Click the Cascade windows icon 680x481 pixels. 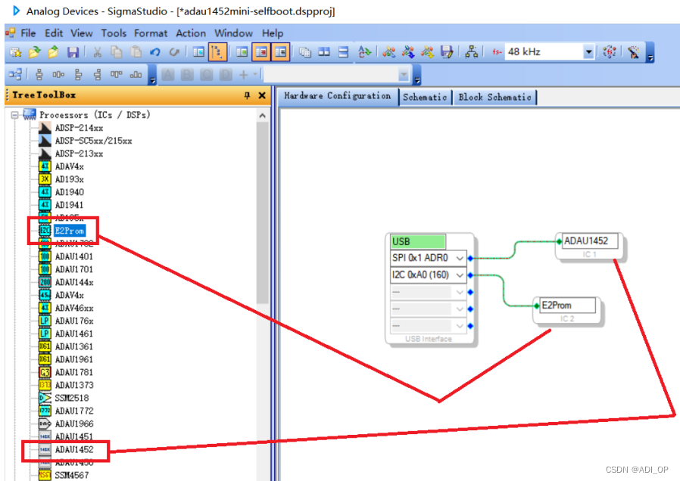[x=305, y=52]
